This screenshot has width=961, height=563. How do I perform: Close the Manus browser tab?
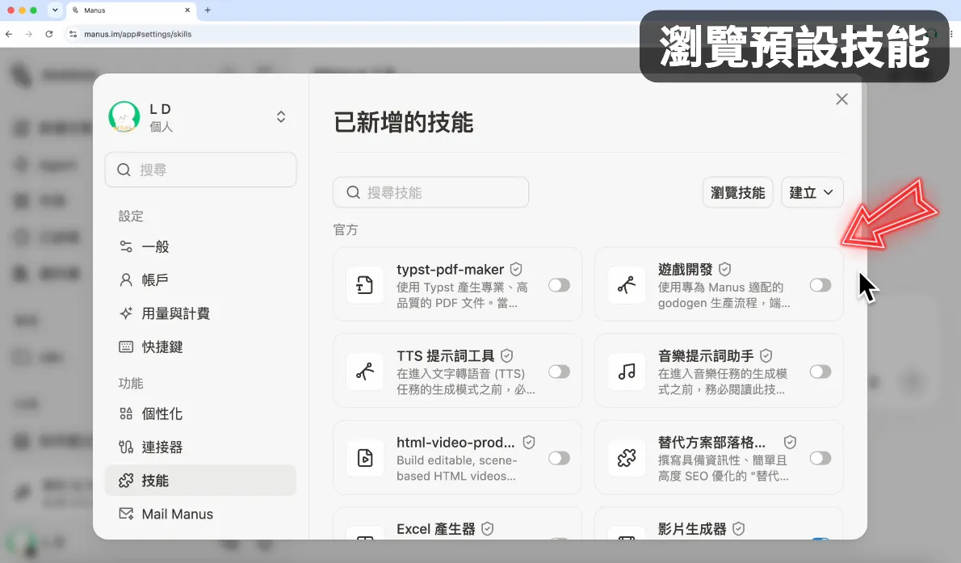click(187, 10)
